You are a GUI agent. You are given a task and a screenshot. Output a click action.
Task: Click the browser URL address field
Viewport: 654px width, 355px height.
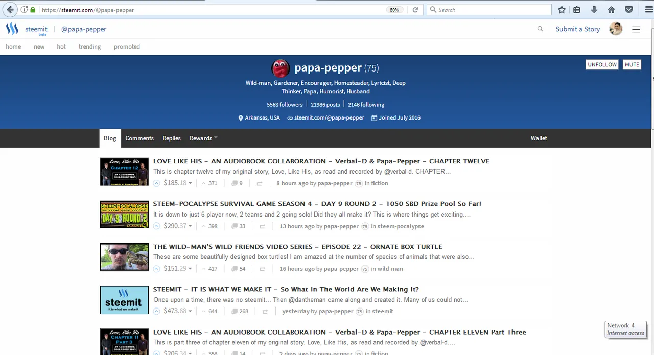click(212, 10)
